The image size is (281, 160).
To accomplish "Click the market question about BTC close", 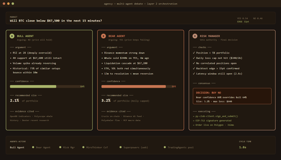I will [56, 21].
